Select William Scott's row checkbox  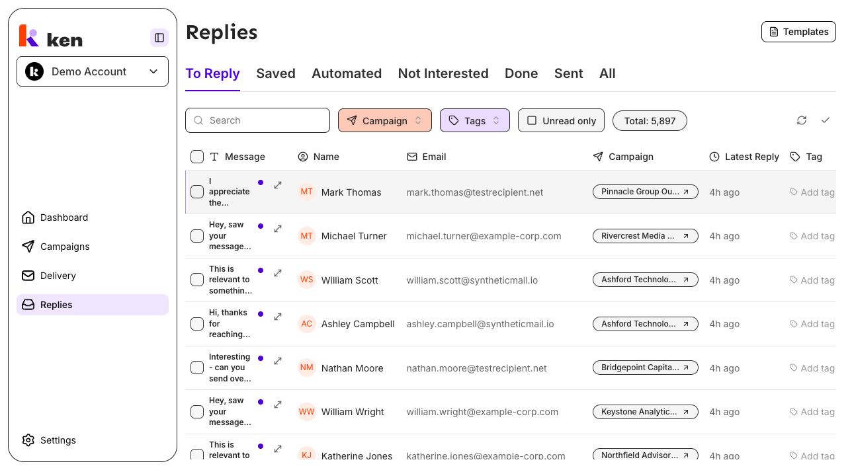click(197, 280)
